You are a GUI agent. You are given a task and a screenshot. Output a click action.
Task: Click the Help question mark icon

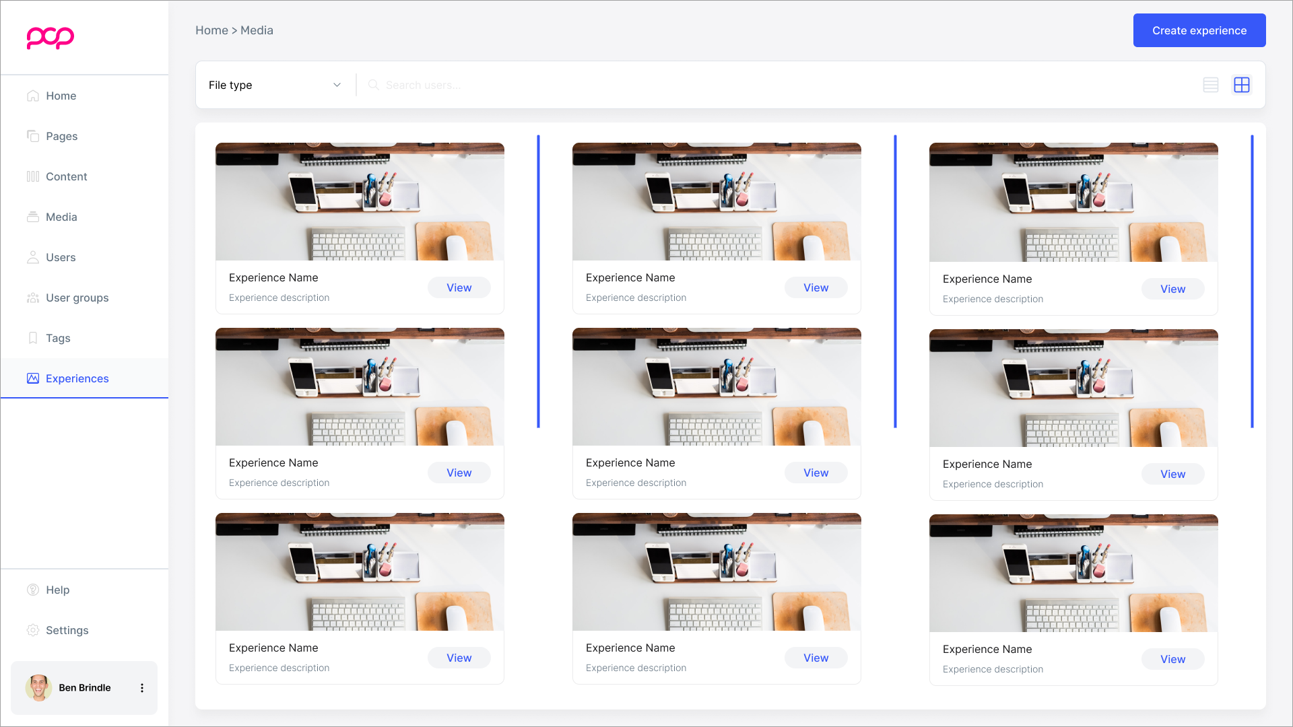[32, 590]
